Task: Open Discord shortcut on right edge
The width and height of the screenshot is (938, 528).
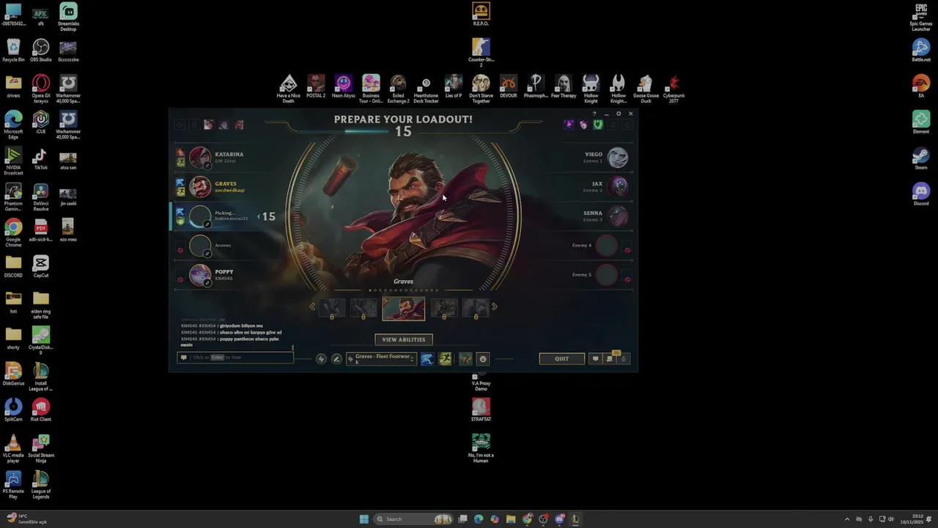Action: 921,194
